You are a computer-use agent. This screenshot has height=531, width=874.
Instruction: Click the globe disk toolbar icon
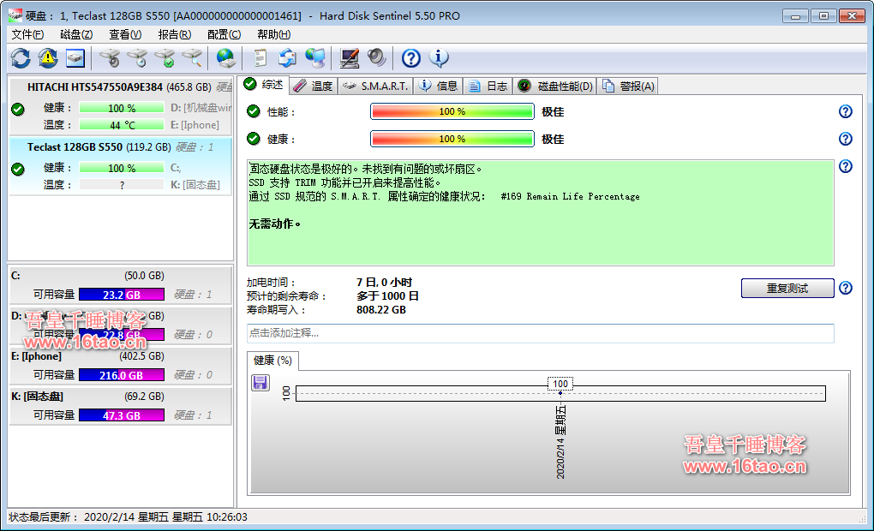pyautogui.click(x=225, y=58)
